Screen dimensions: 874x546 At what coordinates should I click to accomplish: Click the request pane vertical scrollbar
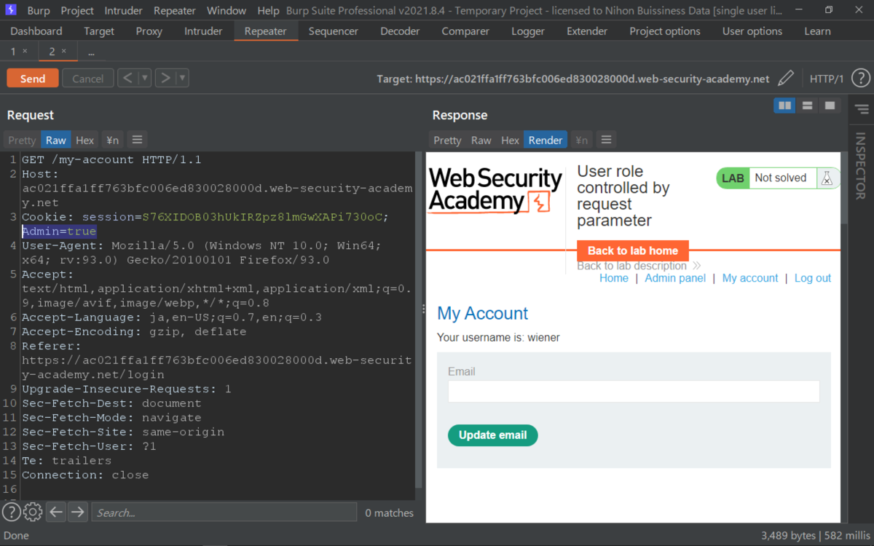point(419,320)
